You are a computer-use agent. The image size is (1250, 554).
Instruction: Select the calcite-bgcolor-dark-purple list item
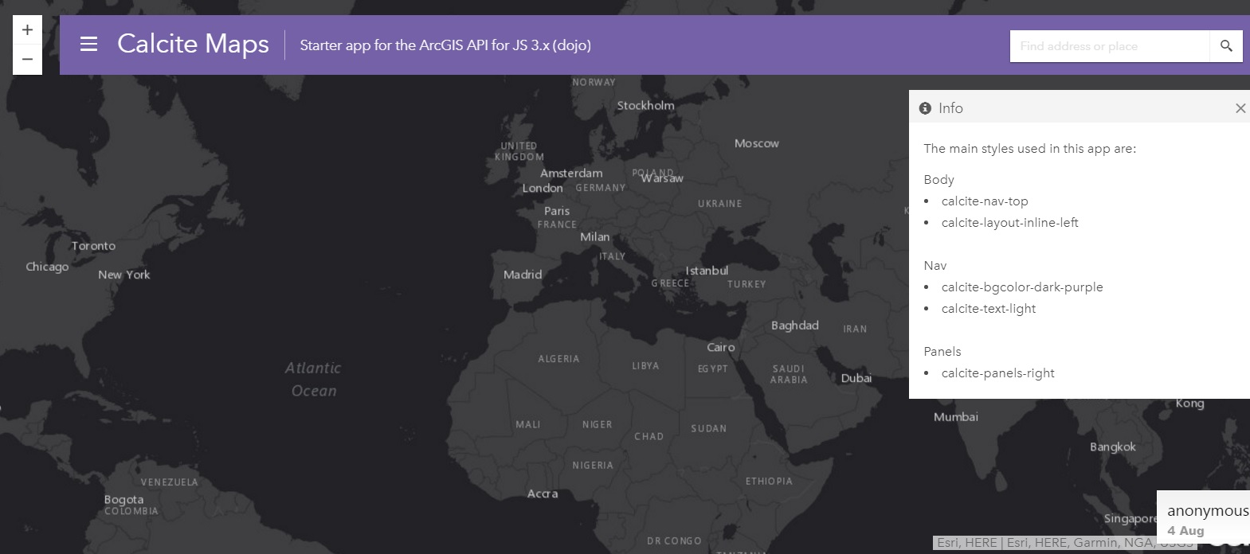[1022, 287]
